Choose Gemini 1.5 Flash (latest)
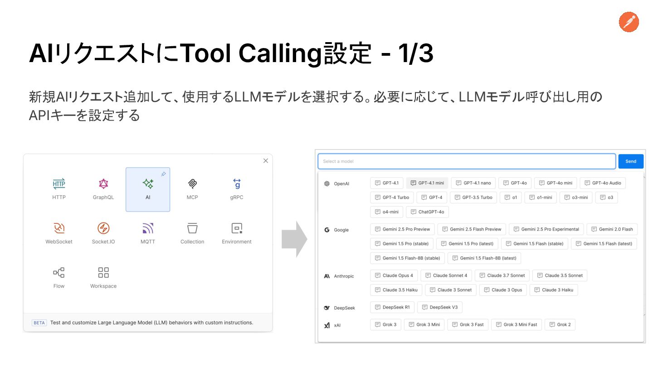 [x=604, y=244]
